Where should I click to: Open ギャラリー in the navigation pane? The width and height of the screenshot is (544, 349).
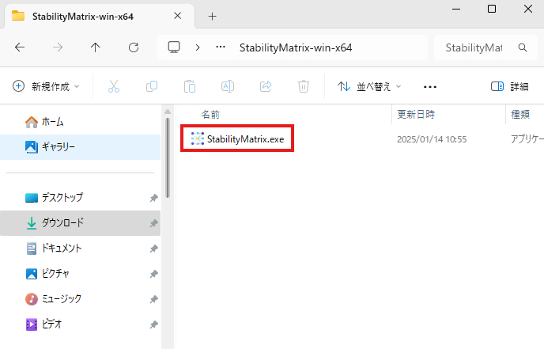80,147
